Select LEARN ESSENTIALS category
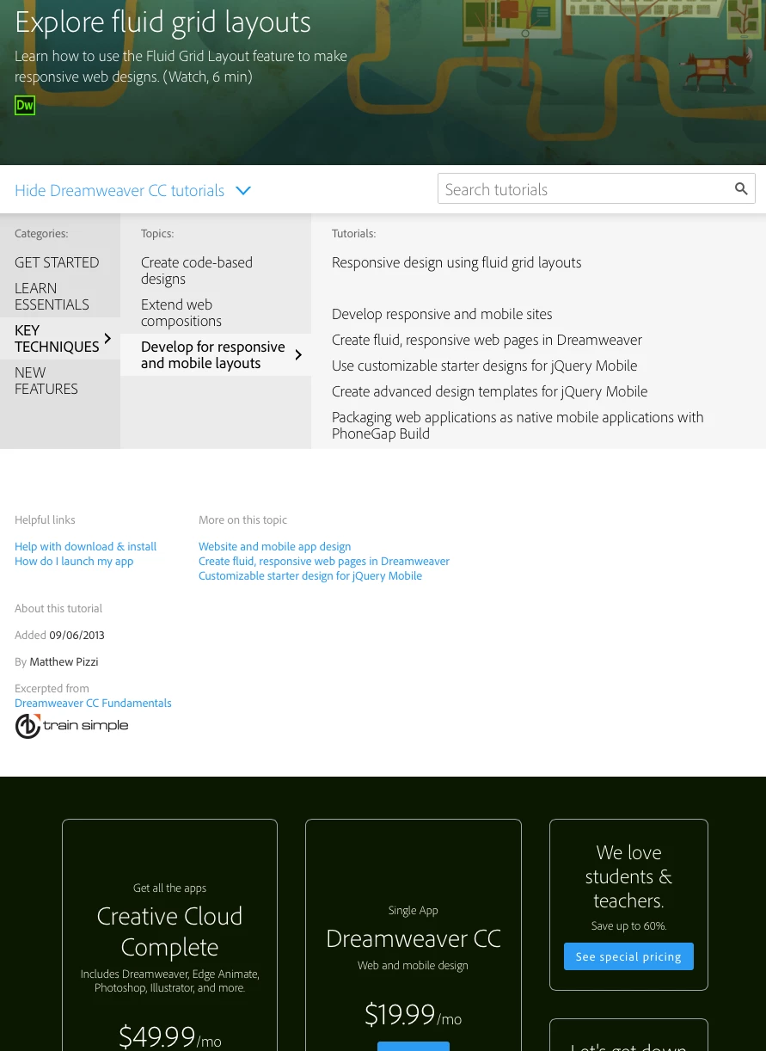Screen dimensions: 766x1051 [x=52, y=297]
